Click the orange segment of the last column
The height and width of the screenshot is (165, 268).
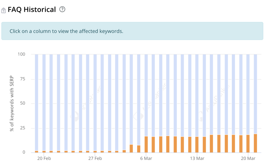click(x=255, y=143)
